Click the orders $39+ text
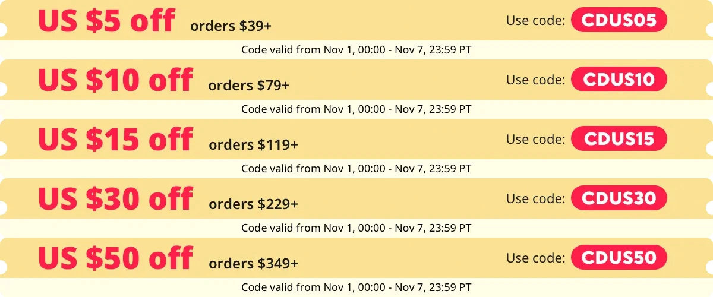The image size is (713, 297). 231,27
